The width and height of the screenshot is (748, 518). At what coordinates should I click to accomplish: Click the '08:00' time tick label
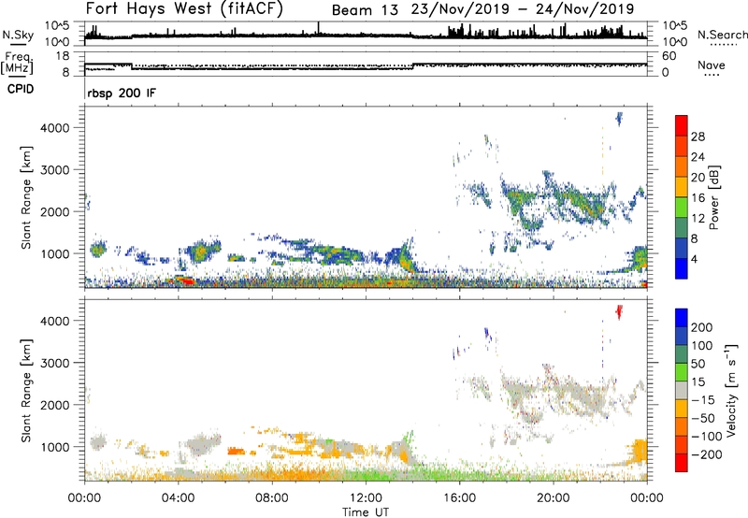(x=272, y=497)
